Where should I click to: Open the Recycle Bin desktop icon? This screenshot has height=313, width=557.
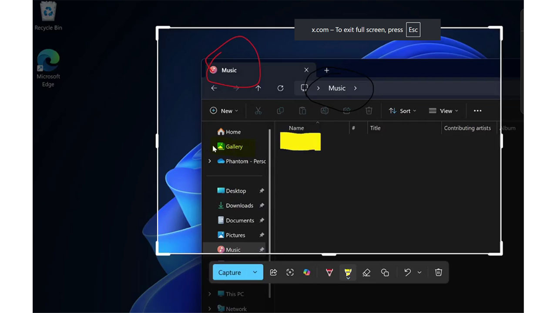(x=48, y=16)
